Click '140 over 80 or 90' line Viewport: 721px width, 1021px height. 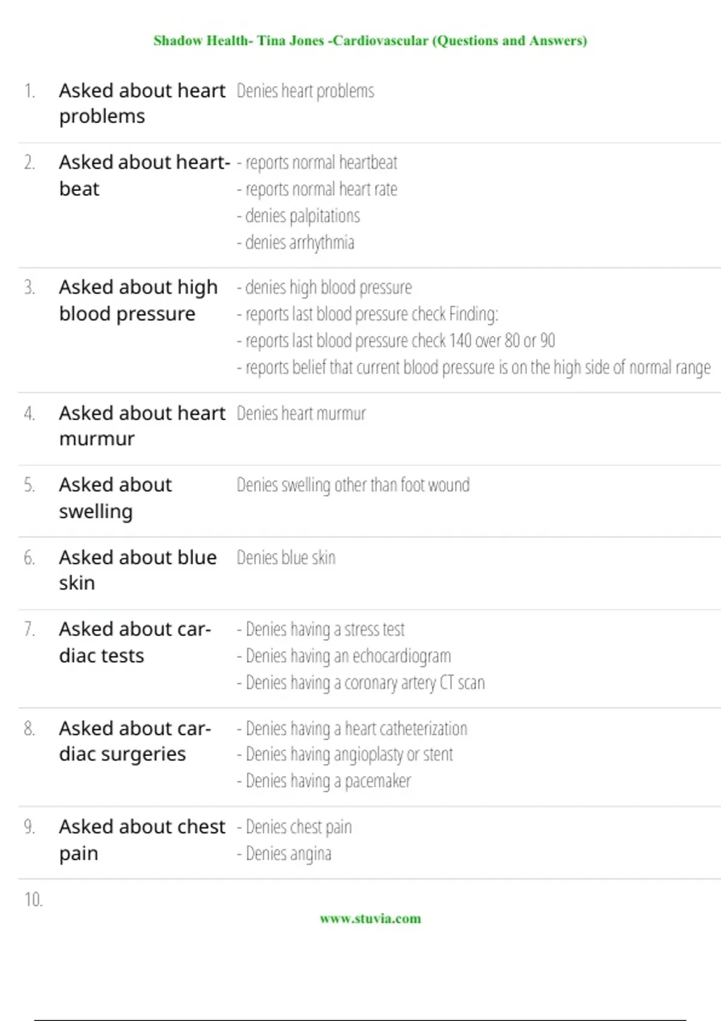point(396,341)
